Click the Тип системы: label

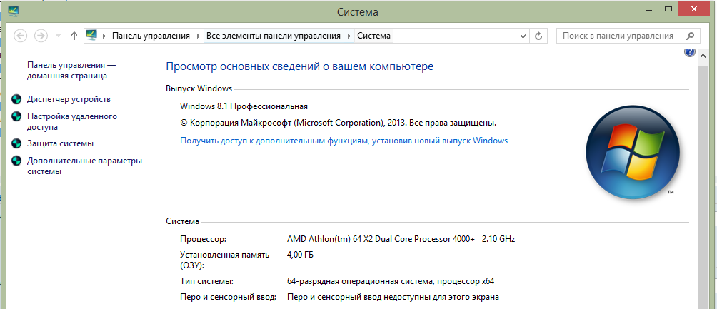point(207,280)
